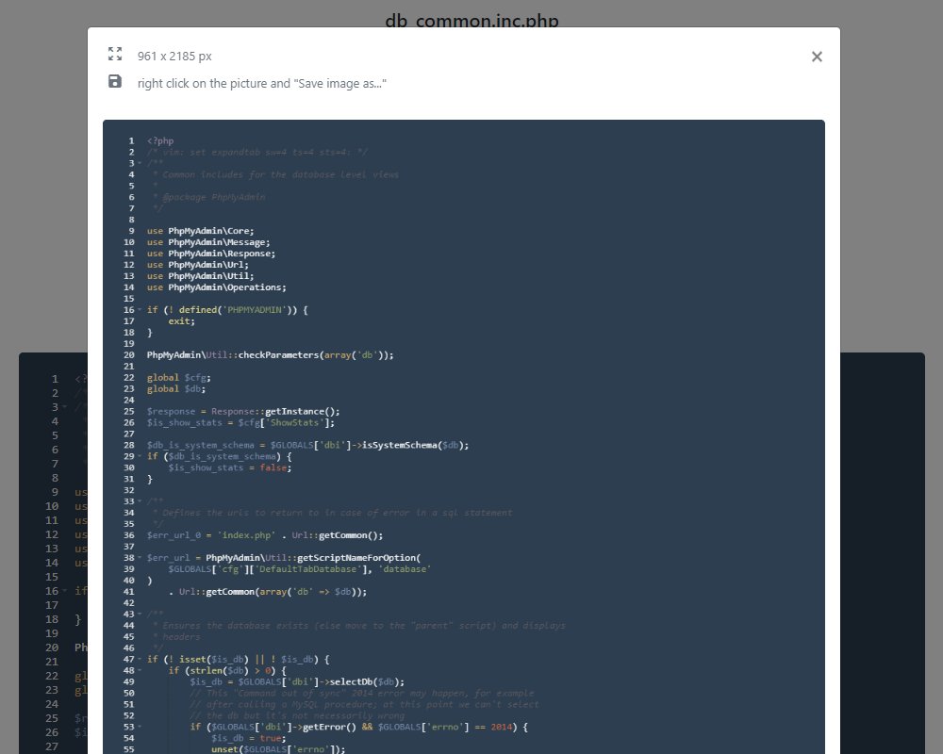This screenshot has width=943, height=754.
Task: Click the db_common.inc.php page title
Action: [472, 21]
